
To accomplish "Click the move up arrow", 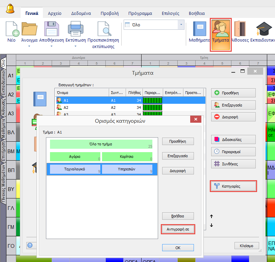I will [211, 216].
